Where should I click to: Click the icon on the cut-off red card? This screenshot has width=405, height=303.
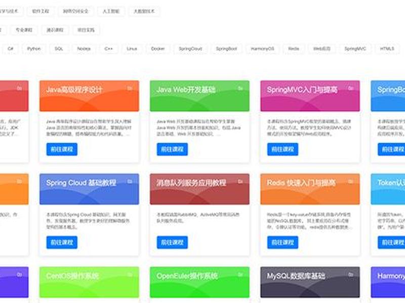click(19, 88)
